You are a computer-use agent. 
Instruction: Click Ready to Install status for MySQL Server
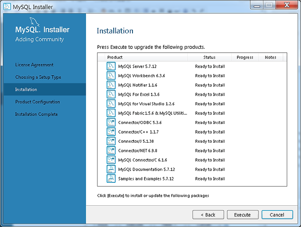[210, 66]
